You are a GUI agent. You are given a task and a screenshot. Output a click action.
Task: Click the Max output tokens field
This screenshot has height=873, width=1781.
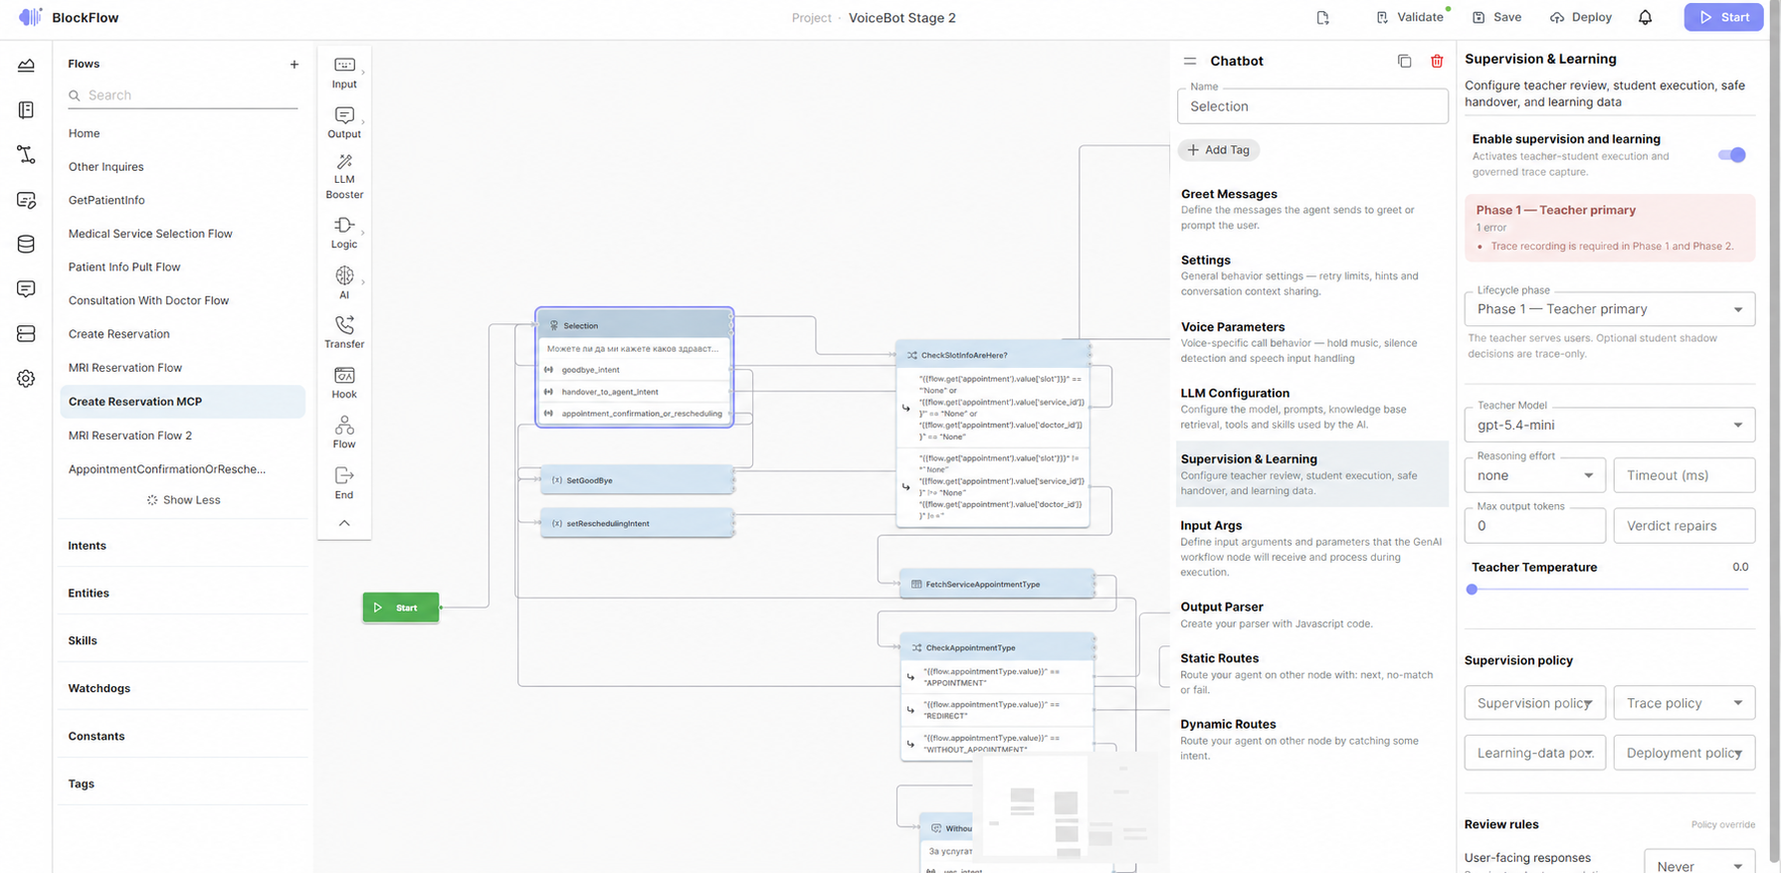(1534, 526)
